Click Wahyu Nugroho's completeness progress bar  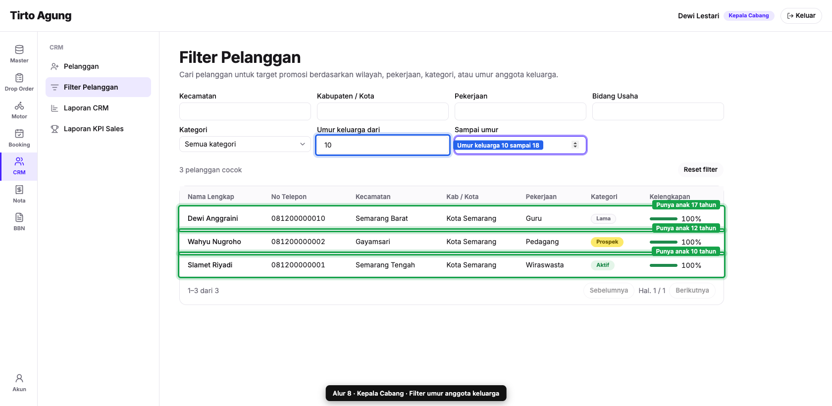(664, 242)
